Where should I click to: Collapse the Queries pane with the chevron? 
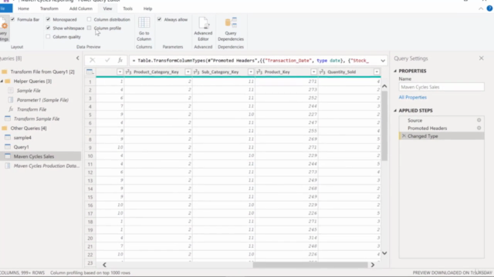tap(77, 58)
